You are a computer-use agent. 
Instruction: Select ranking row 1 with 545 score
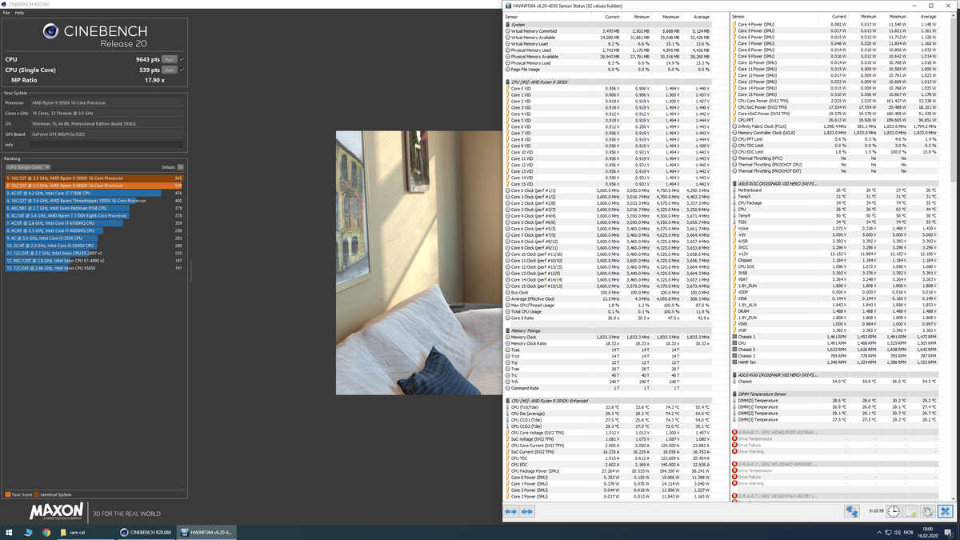(94, 178)
